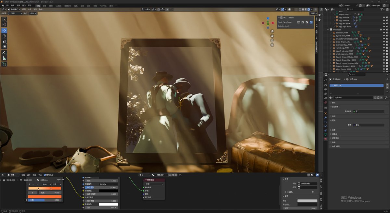
Task: Switch to Geometry Nodes workspace tab
Action: (x=102, y=6)
